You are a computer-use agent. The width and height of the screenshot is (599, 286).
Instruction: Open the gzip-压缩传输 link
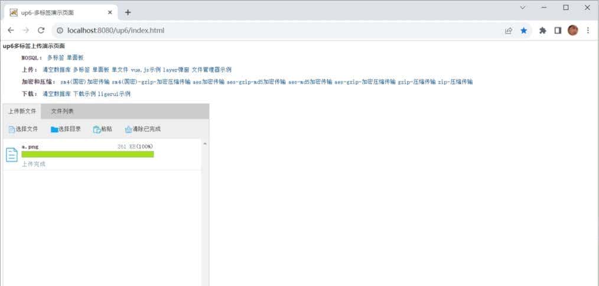tap(417, 82)
